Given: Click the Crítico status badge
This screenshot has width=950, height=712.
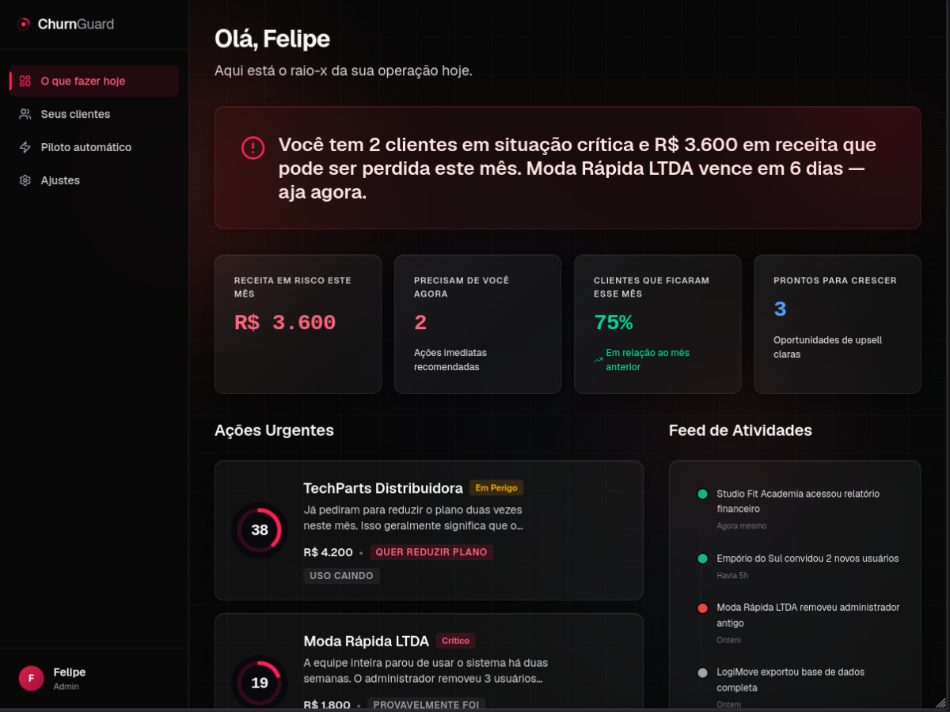Looking at the screenshot, I should (455, 641).
